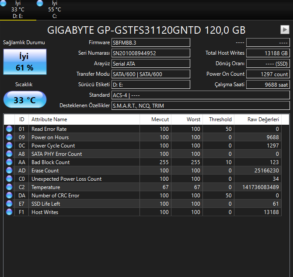
Task: Click status orb of Number of CRC Error row
Action: pyautogui.click(x=9, y=196)
